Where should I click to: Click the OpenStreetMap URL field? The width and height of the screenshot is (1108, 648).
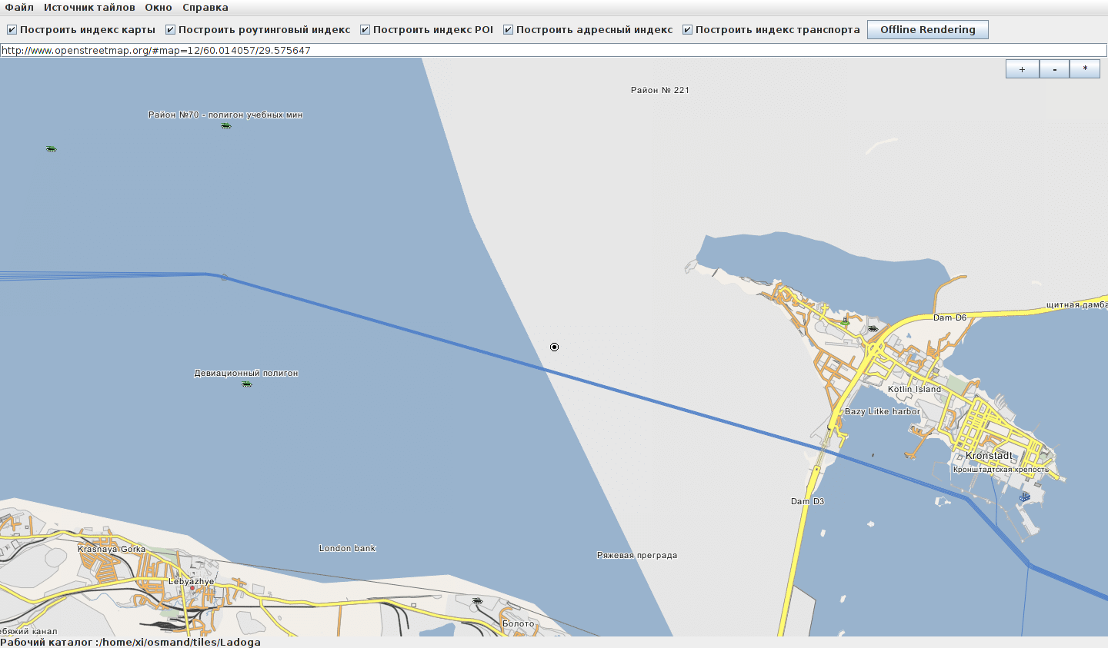[553, 50]
